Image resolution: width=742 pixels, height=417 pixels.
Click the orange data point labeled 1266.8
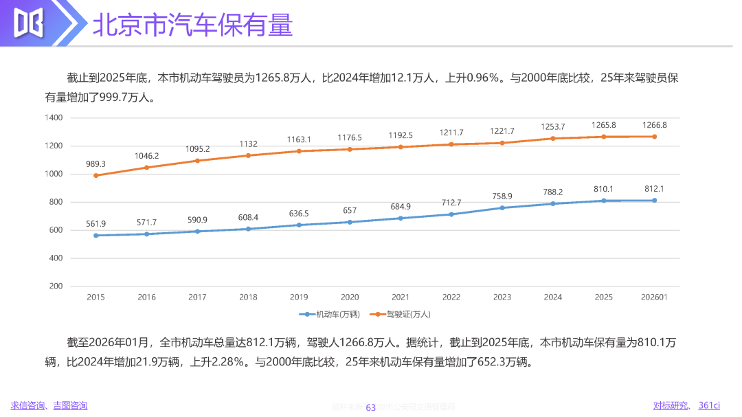655,137
